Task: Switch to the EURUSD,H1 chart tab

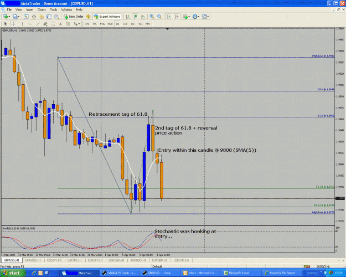Action: [x=33, y=260]
